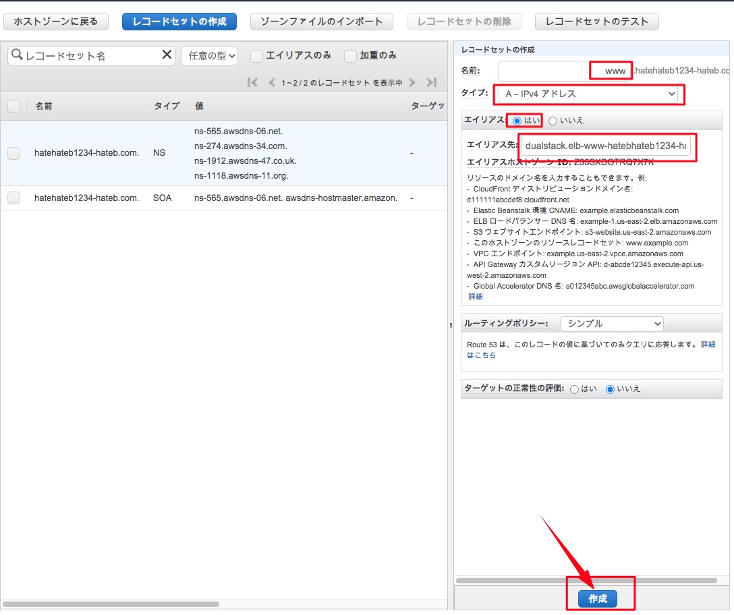734x615 pixels.
Task: Click the エイリアス先 target field
Action: (x=606, y=146)
